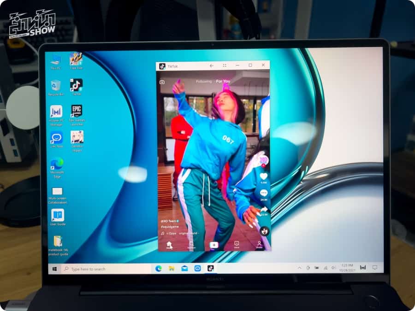This screenshot has height=311, width=415.
Task: Open File Explorer from the taskbar
Action: click(x=172, y=269)
